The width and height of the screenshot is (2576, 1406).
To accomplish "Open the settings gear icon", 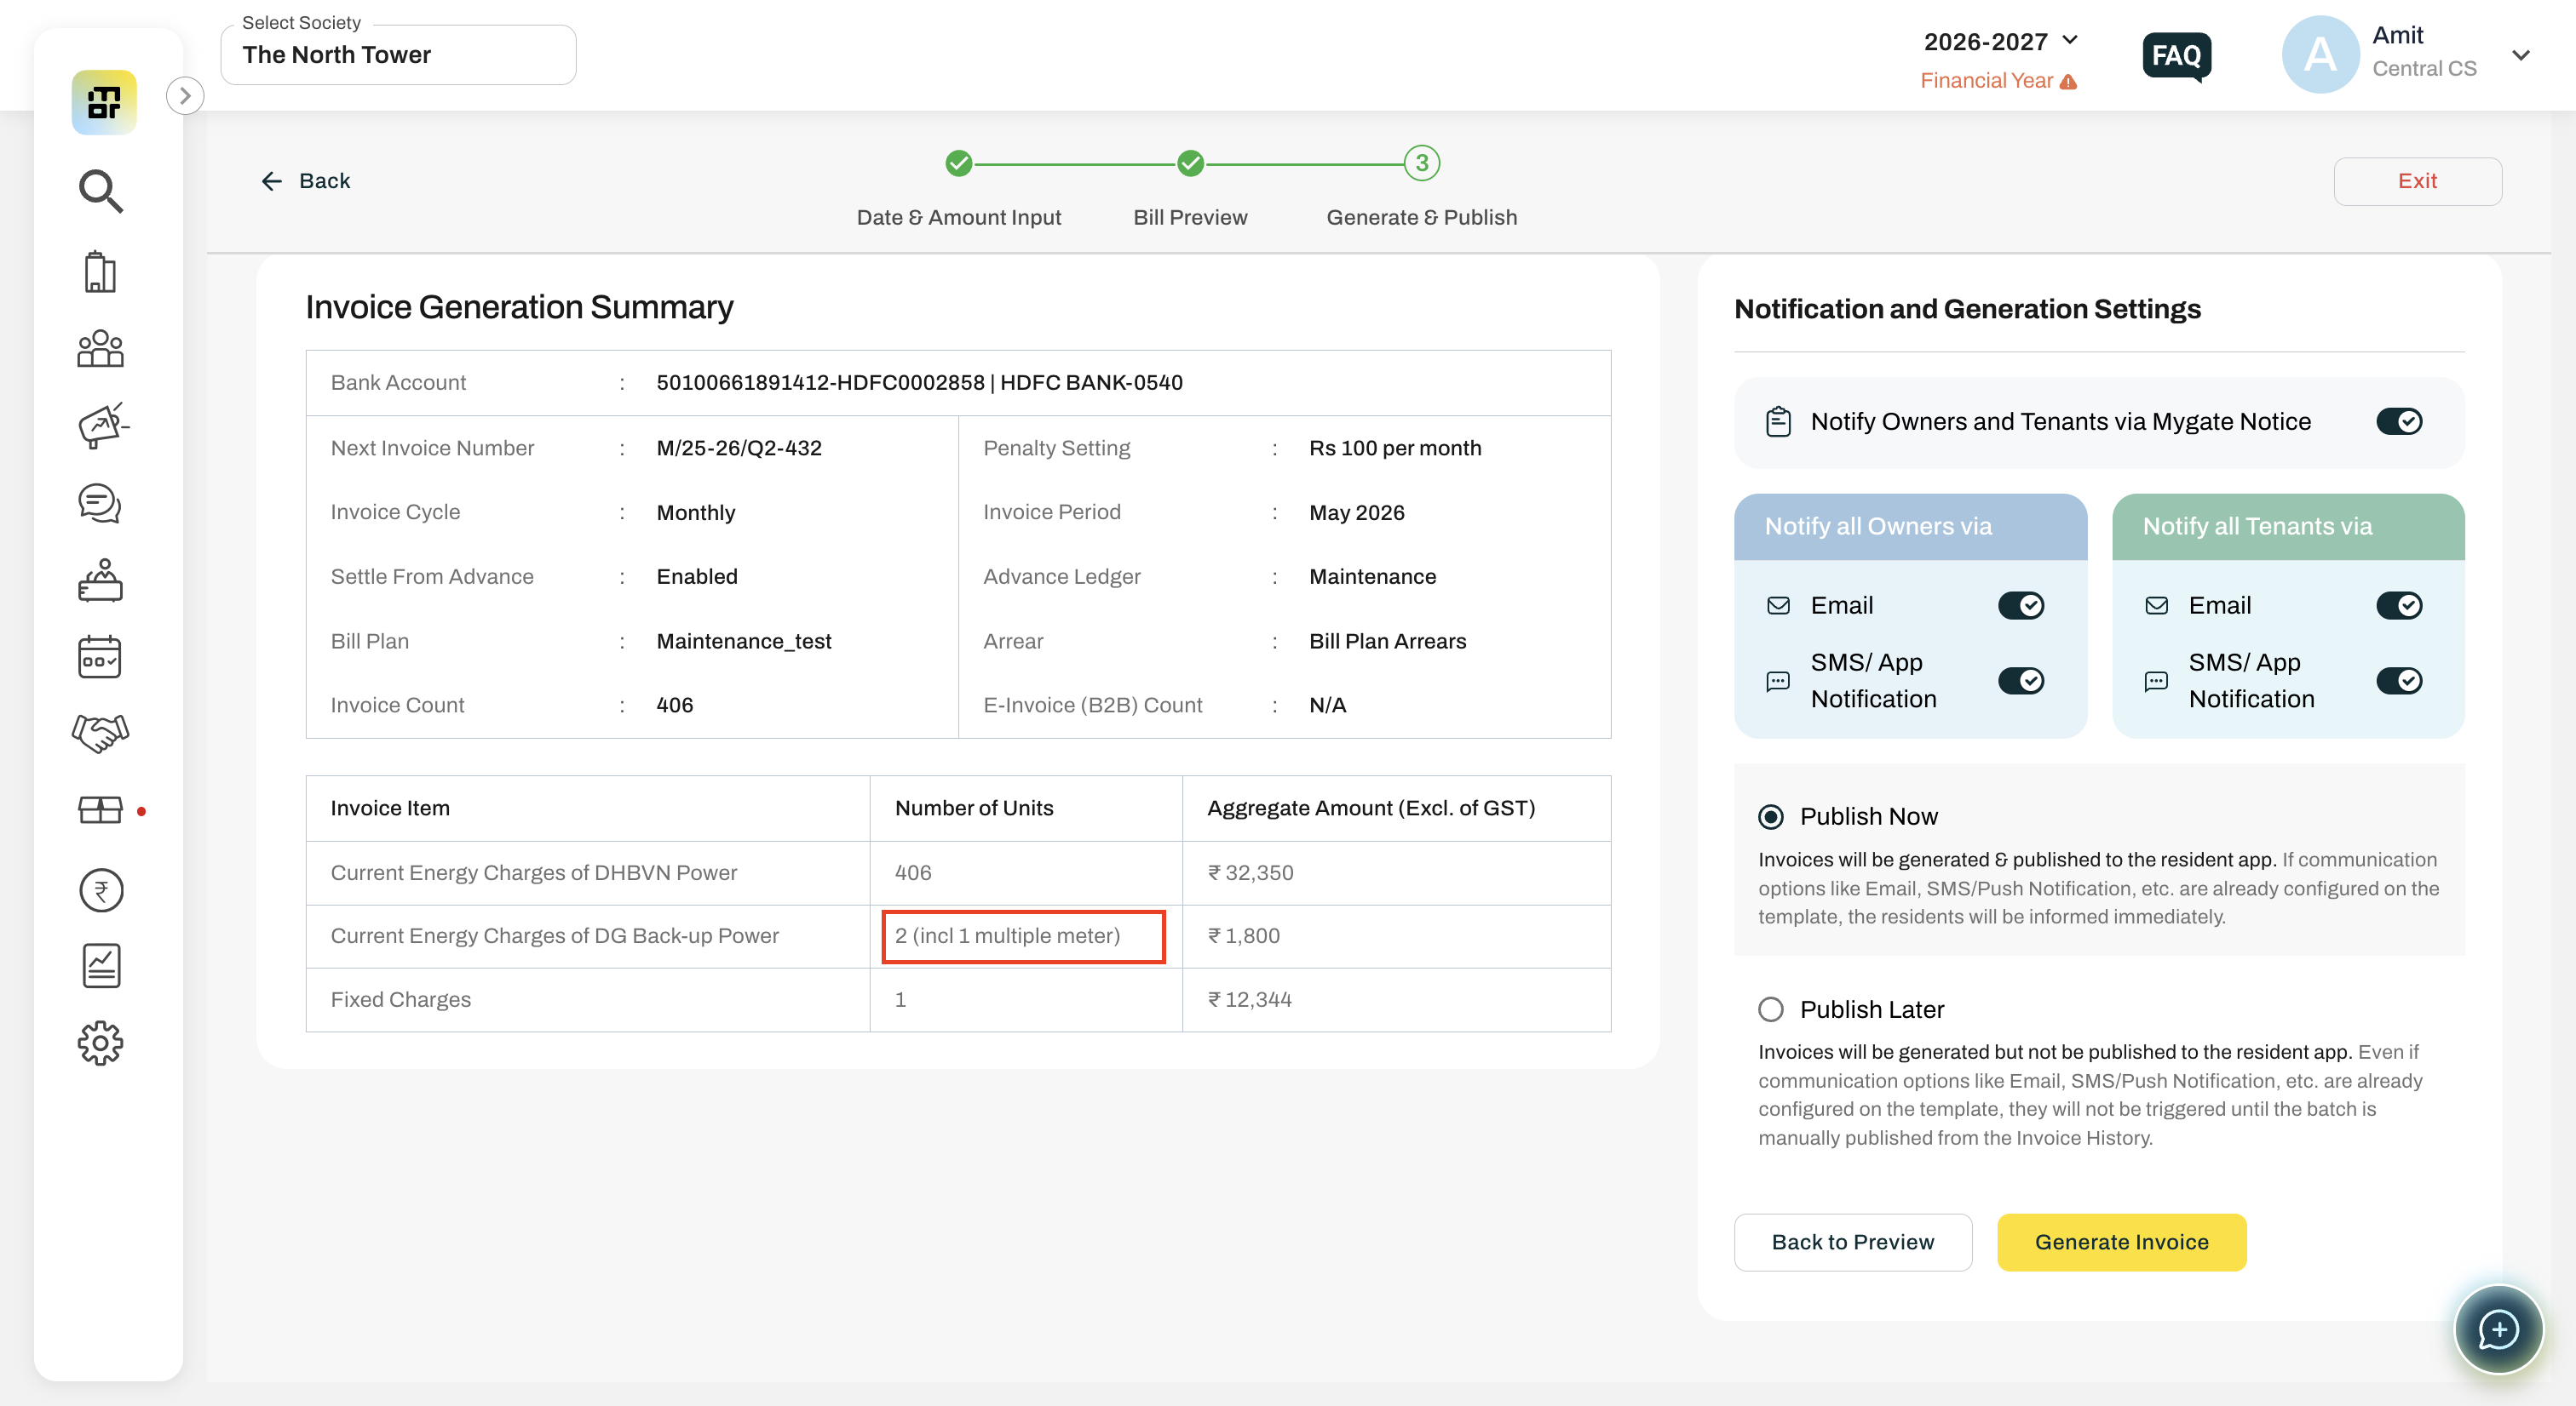I will pos(100,1043).
